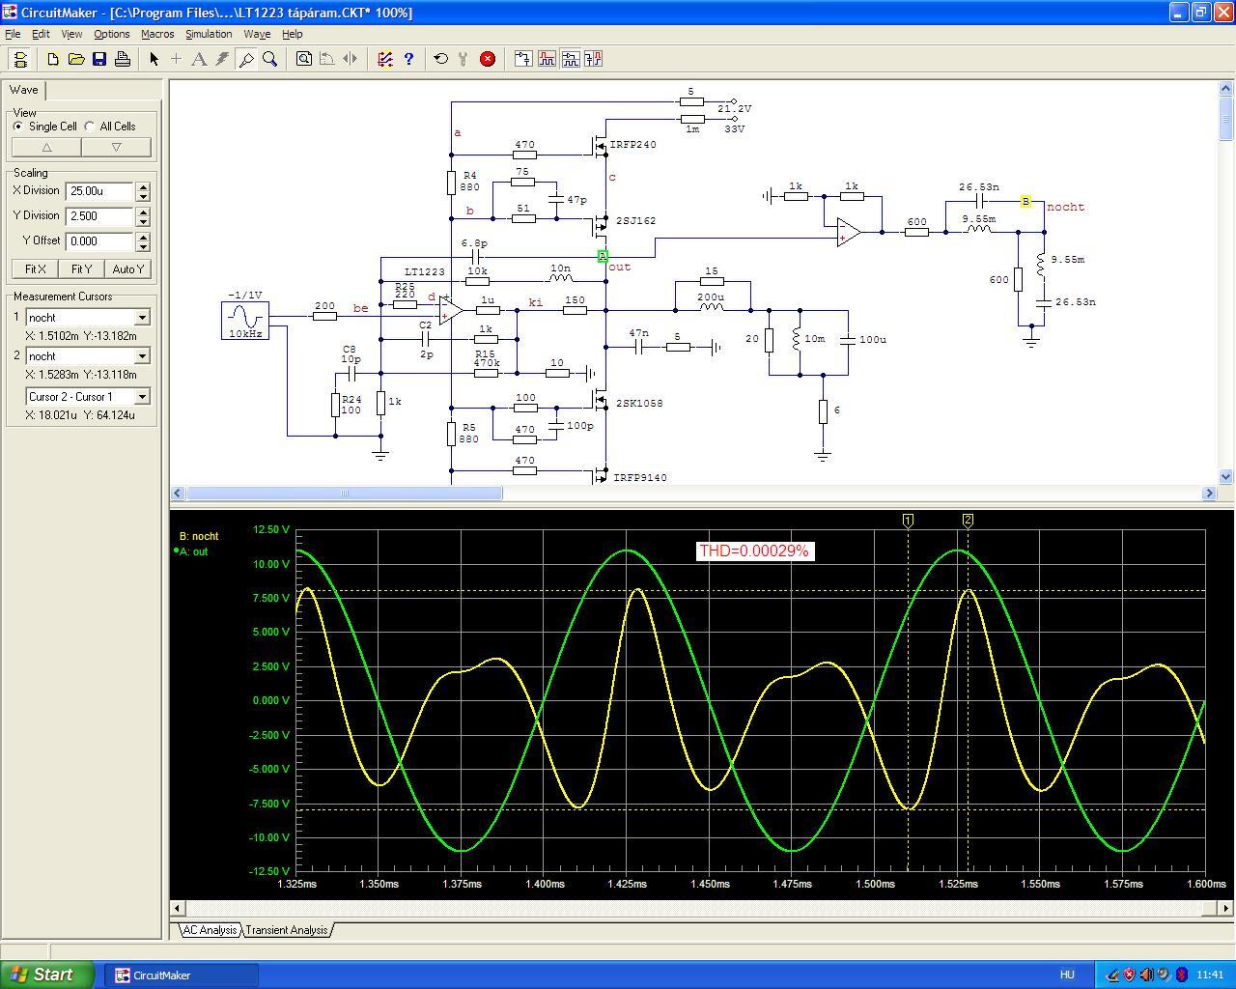Select the arrow pointer tool
The height and width of the screenshot is (989, 1236).
(154, 59)
